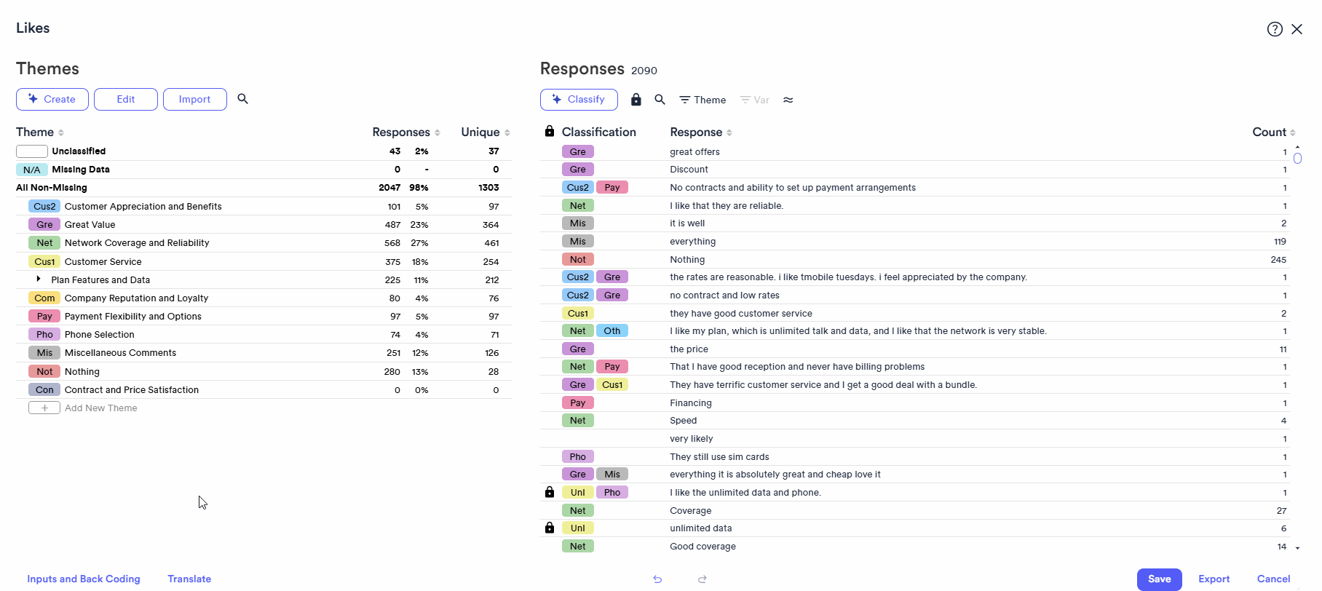Click the scrollbar up arrow in Responses list

pos(1298,146)
